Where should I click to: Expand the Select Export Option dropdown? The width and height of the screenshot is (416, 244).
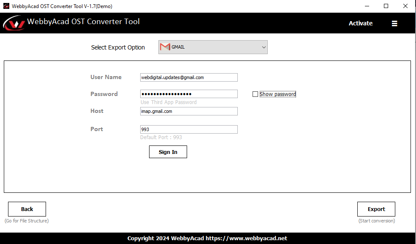[x=213, y=47]
